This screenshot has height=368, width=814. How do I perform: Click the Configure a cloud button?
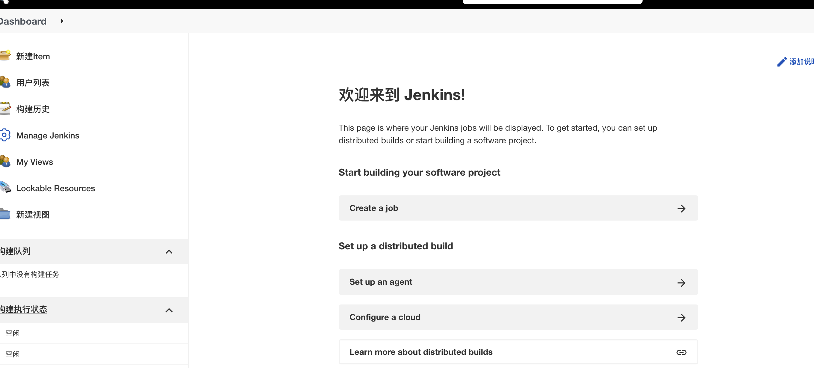(x=518, y=317)
